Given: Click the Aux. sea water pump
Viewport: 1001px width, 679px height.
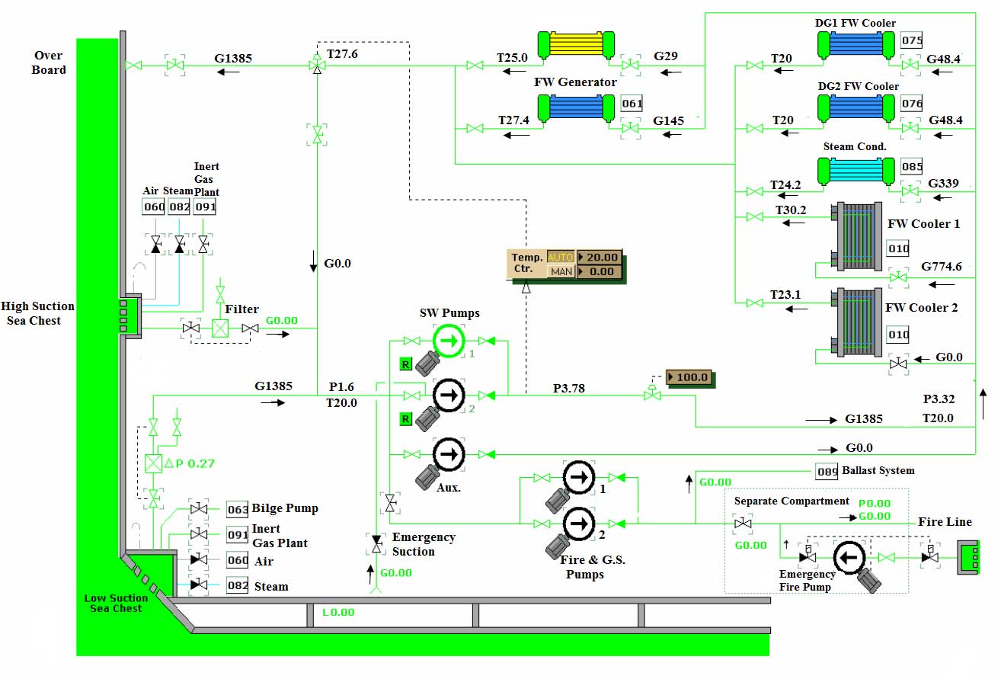Looking at the screenshot, I should tap(449, 454).
